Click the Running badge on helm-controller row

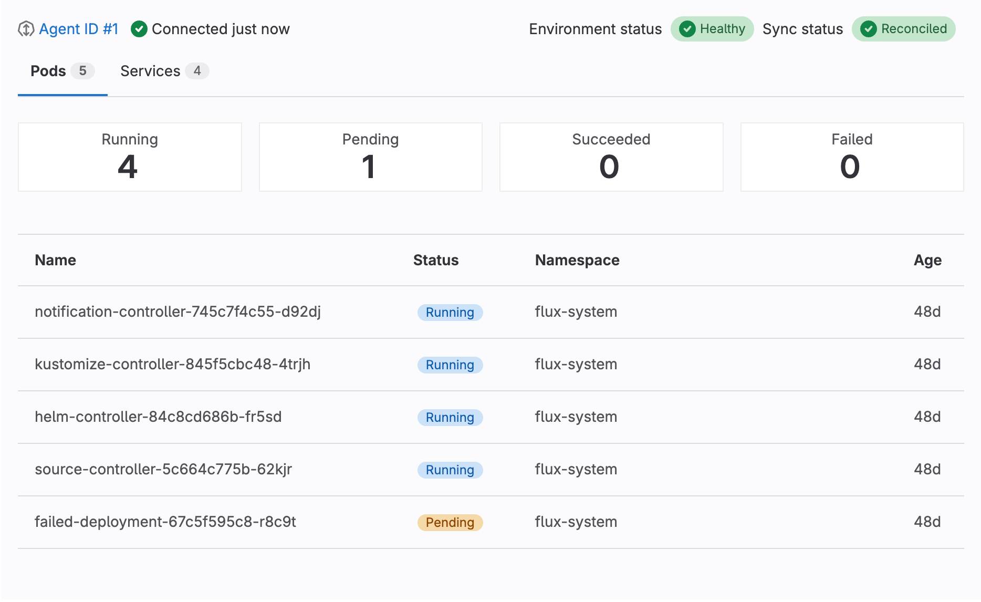pyautogui.click(x=450, y=417)
